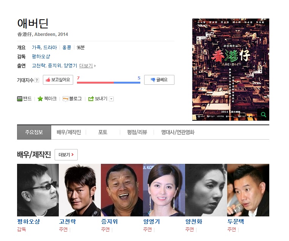Image resolution: width=289 pixels, height=241 pixels.
Task: Click the 더보기 button beside 배우/제작진 heading
Action: coord(66,155)
